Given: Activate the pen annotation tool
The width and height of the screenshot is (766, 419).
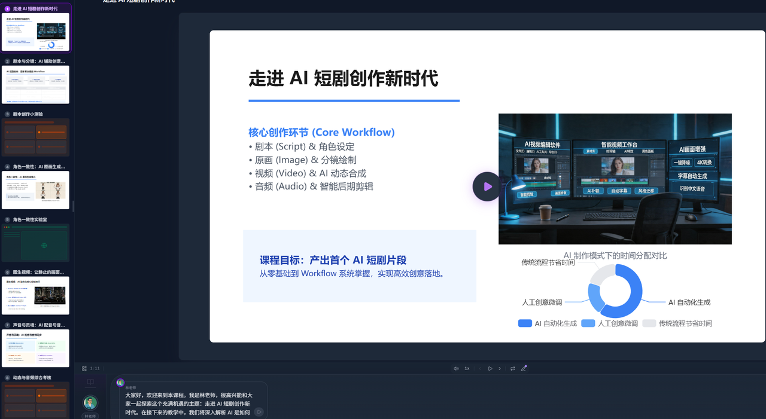Looking at the screenshot, I should tap(524, 369).
